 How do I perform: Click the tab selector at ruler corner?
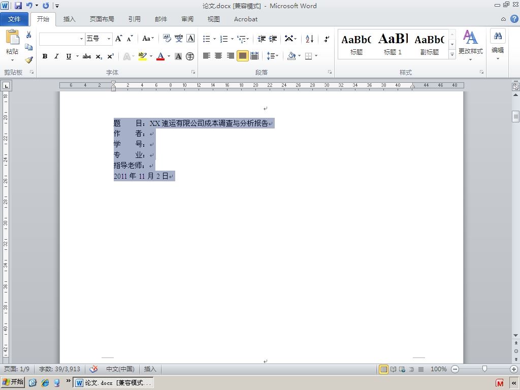click(6, 86)
